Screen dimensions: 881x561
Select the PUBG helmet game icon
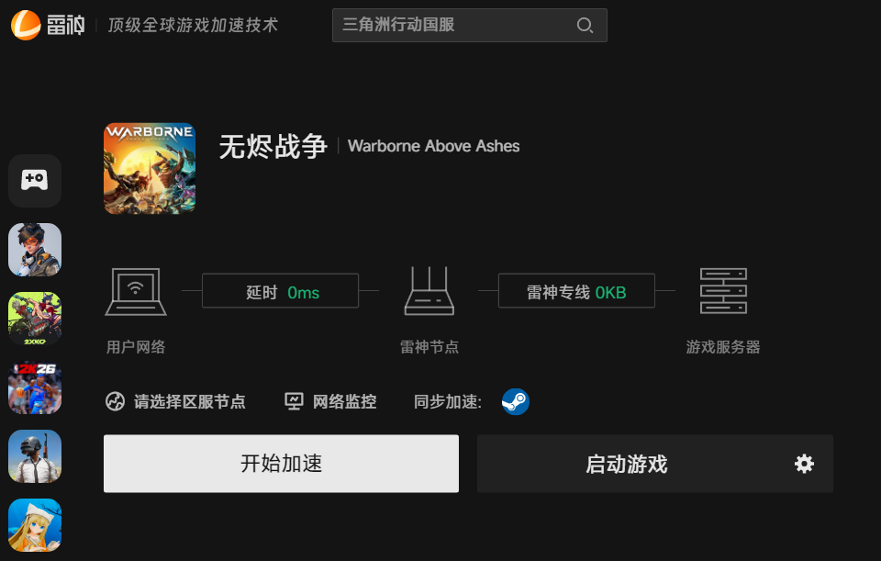(35, 456)
